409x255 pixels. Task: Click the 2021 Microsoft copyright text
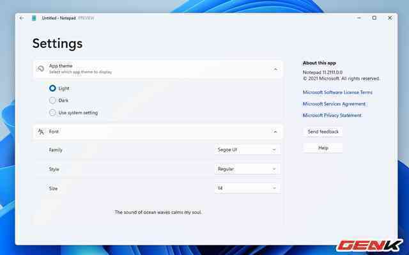(341, 79)
